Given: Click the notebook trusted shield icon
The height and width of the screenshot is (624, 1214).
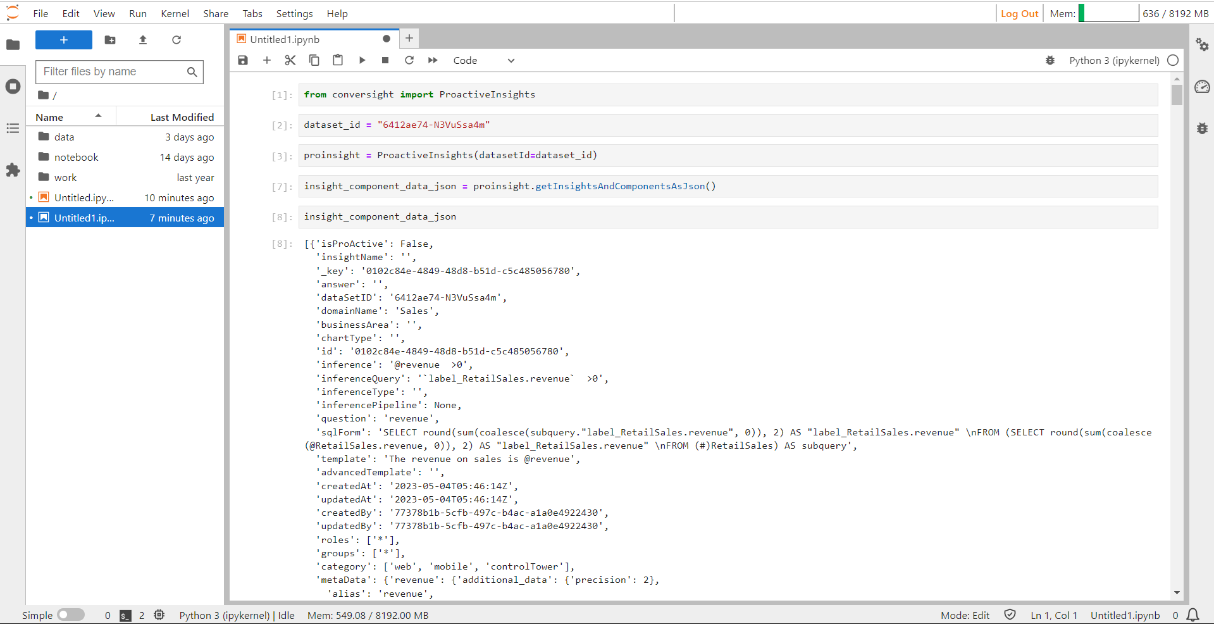Looking at the screenshot, I should click(1010, 615).
